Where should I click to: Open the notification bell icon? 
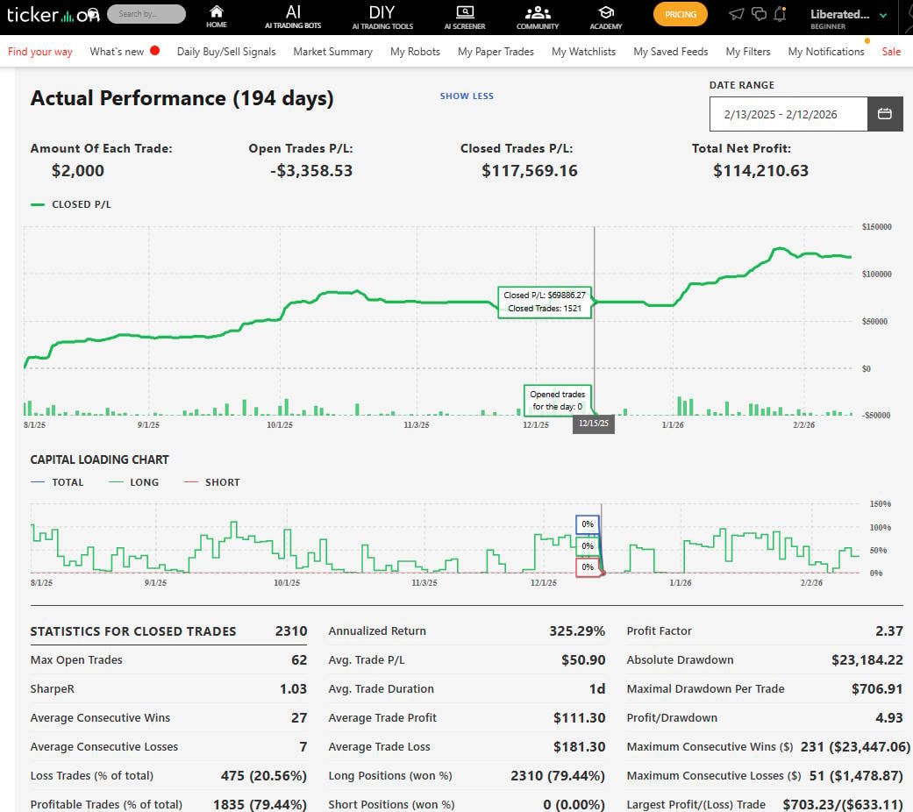coord(781,14)
